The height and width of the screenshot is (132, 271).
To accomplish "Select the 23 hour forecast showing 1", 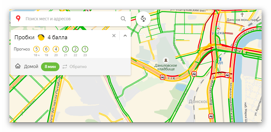I will 85,49.
